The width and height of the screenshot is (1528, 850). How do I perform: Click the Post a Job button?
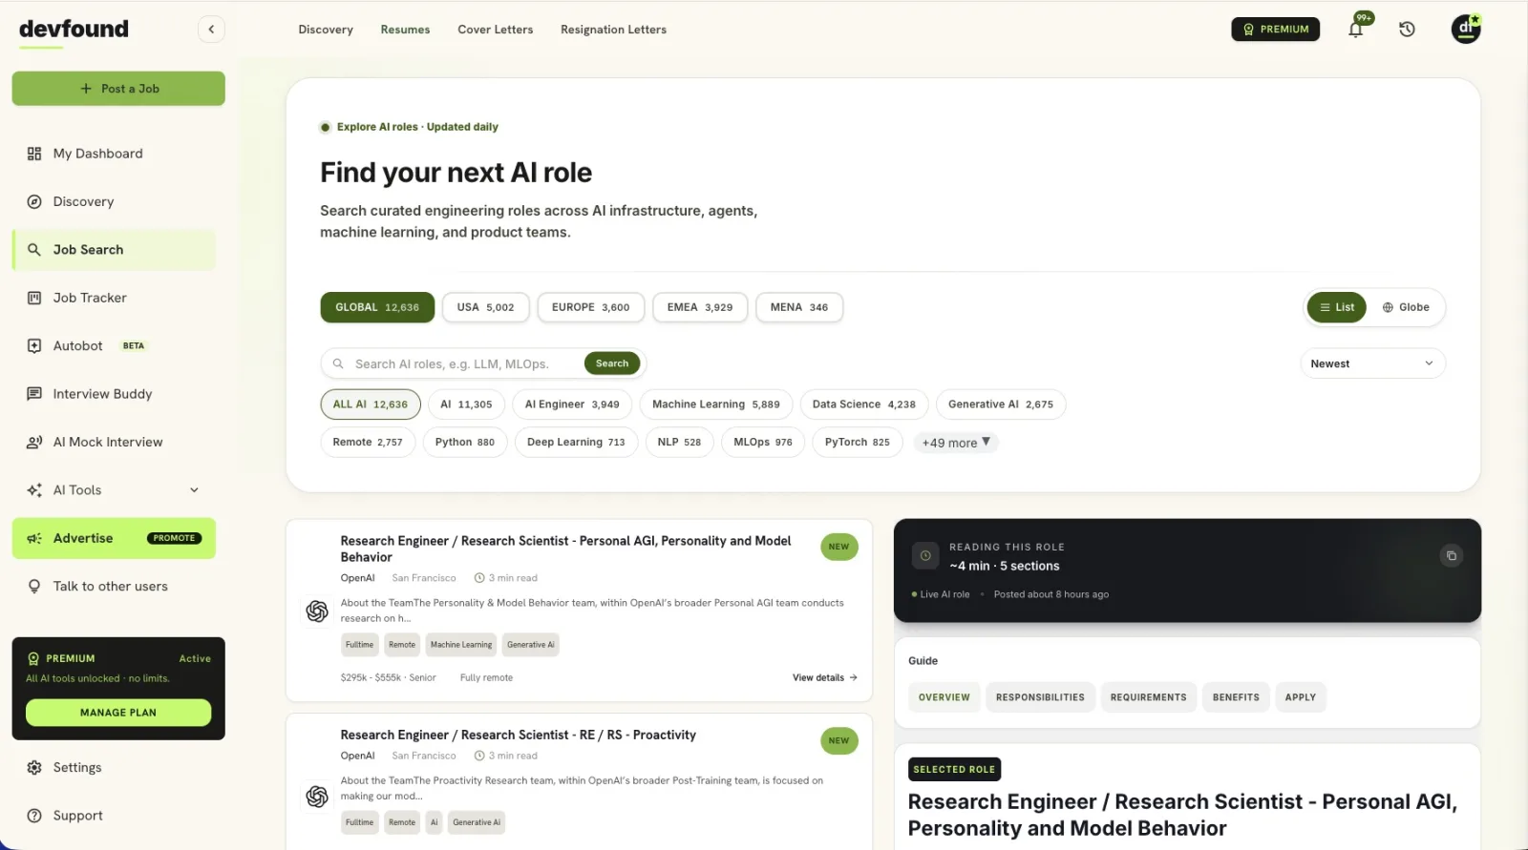click(x=118, y=89)
